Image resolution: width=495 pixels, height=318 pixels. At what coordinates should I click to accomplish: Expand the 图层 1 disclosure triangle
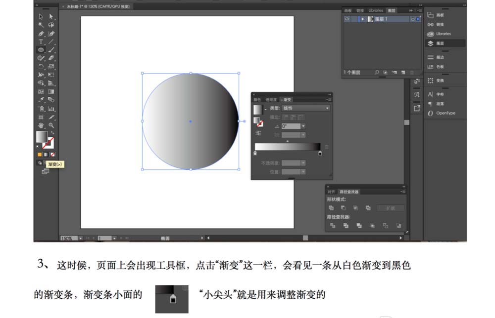point(363,19)
